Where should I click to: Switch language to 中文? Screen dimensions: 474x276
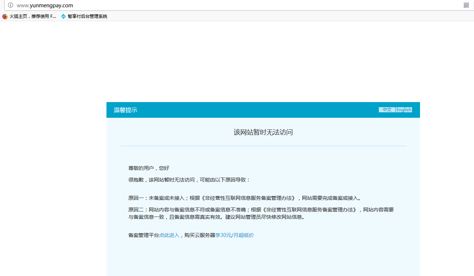pos(387,110)
